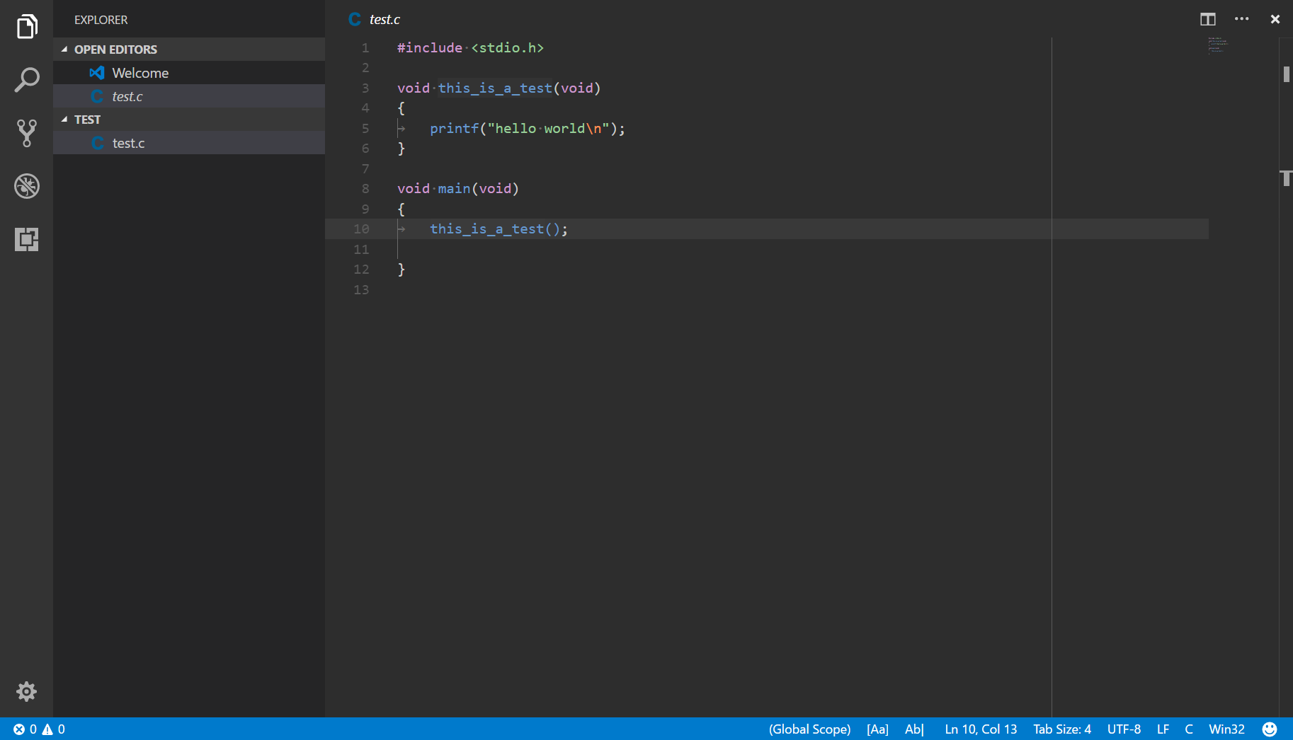The width and height of the screenshot is (1293, 740).
Task: Click the minimap code preview
Action: [1217, 45]
